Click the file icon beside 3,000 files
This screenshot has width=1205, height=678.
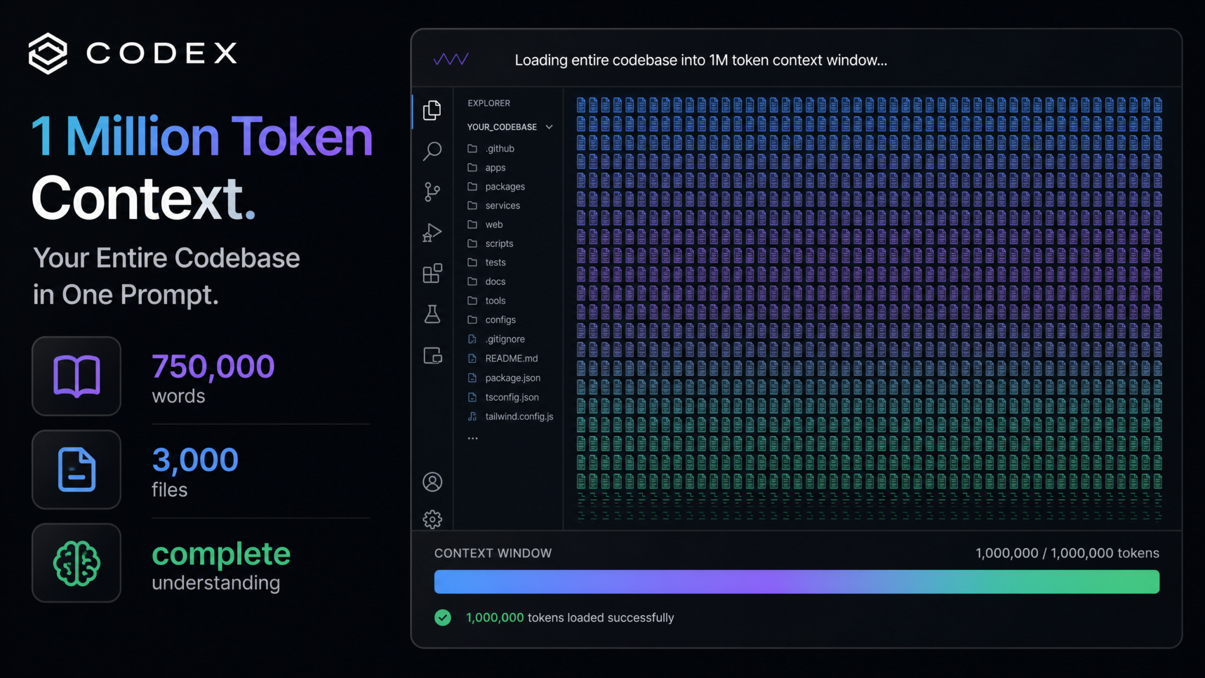tap(76, 469)
